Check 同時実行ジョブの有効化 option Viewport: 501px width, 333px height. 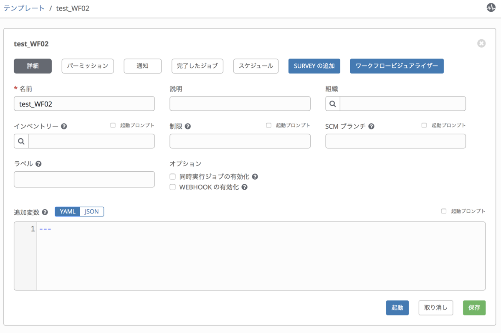pyautogui.click(x=172, y=177)
